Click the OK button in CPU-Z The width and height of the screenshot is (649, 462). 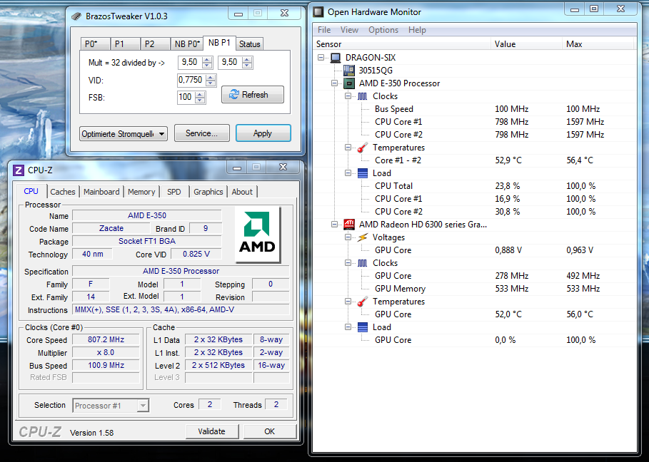coord(270,431)
